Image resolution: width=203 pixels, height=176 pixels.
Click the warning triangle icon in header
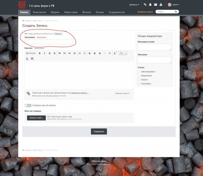coord(160,5)
